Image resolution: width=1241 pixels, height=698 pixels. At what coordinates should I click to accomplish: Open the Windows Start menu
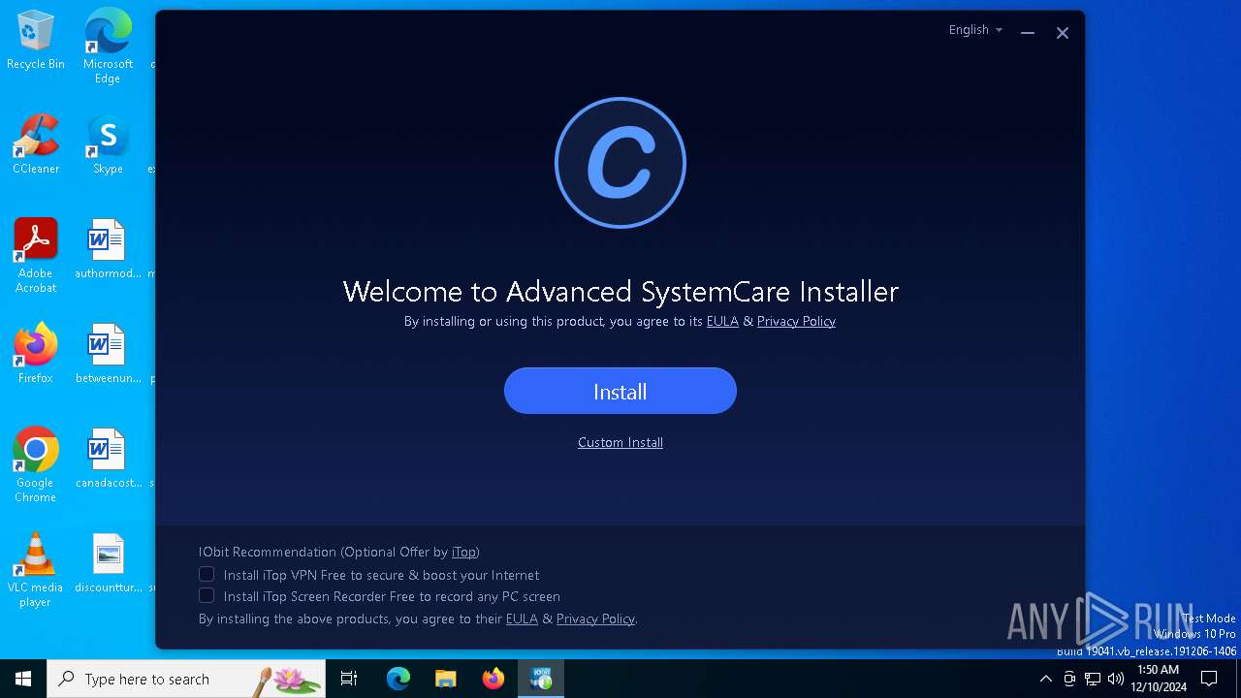click(23, 679)
